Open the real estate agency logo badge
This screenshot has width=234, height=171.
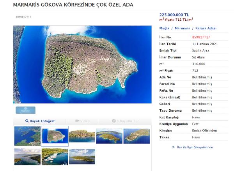pyautogui.click(x=25, y=110)
